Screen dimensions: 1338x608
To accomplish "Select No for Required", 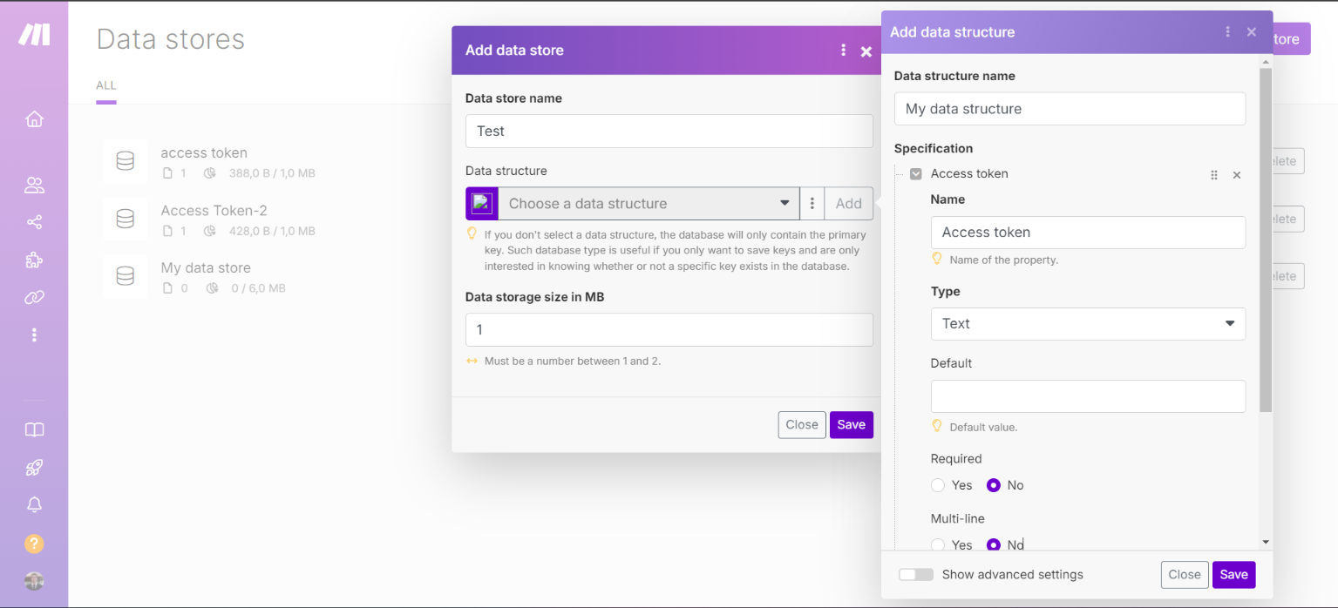I will point(994,485).
